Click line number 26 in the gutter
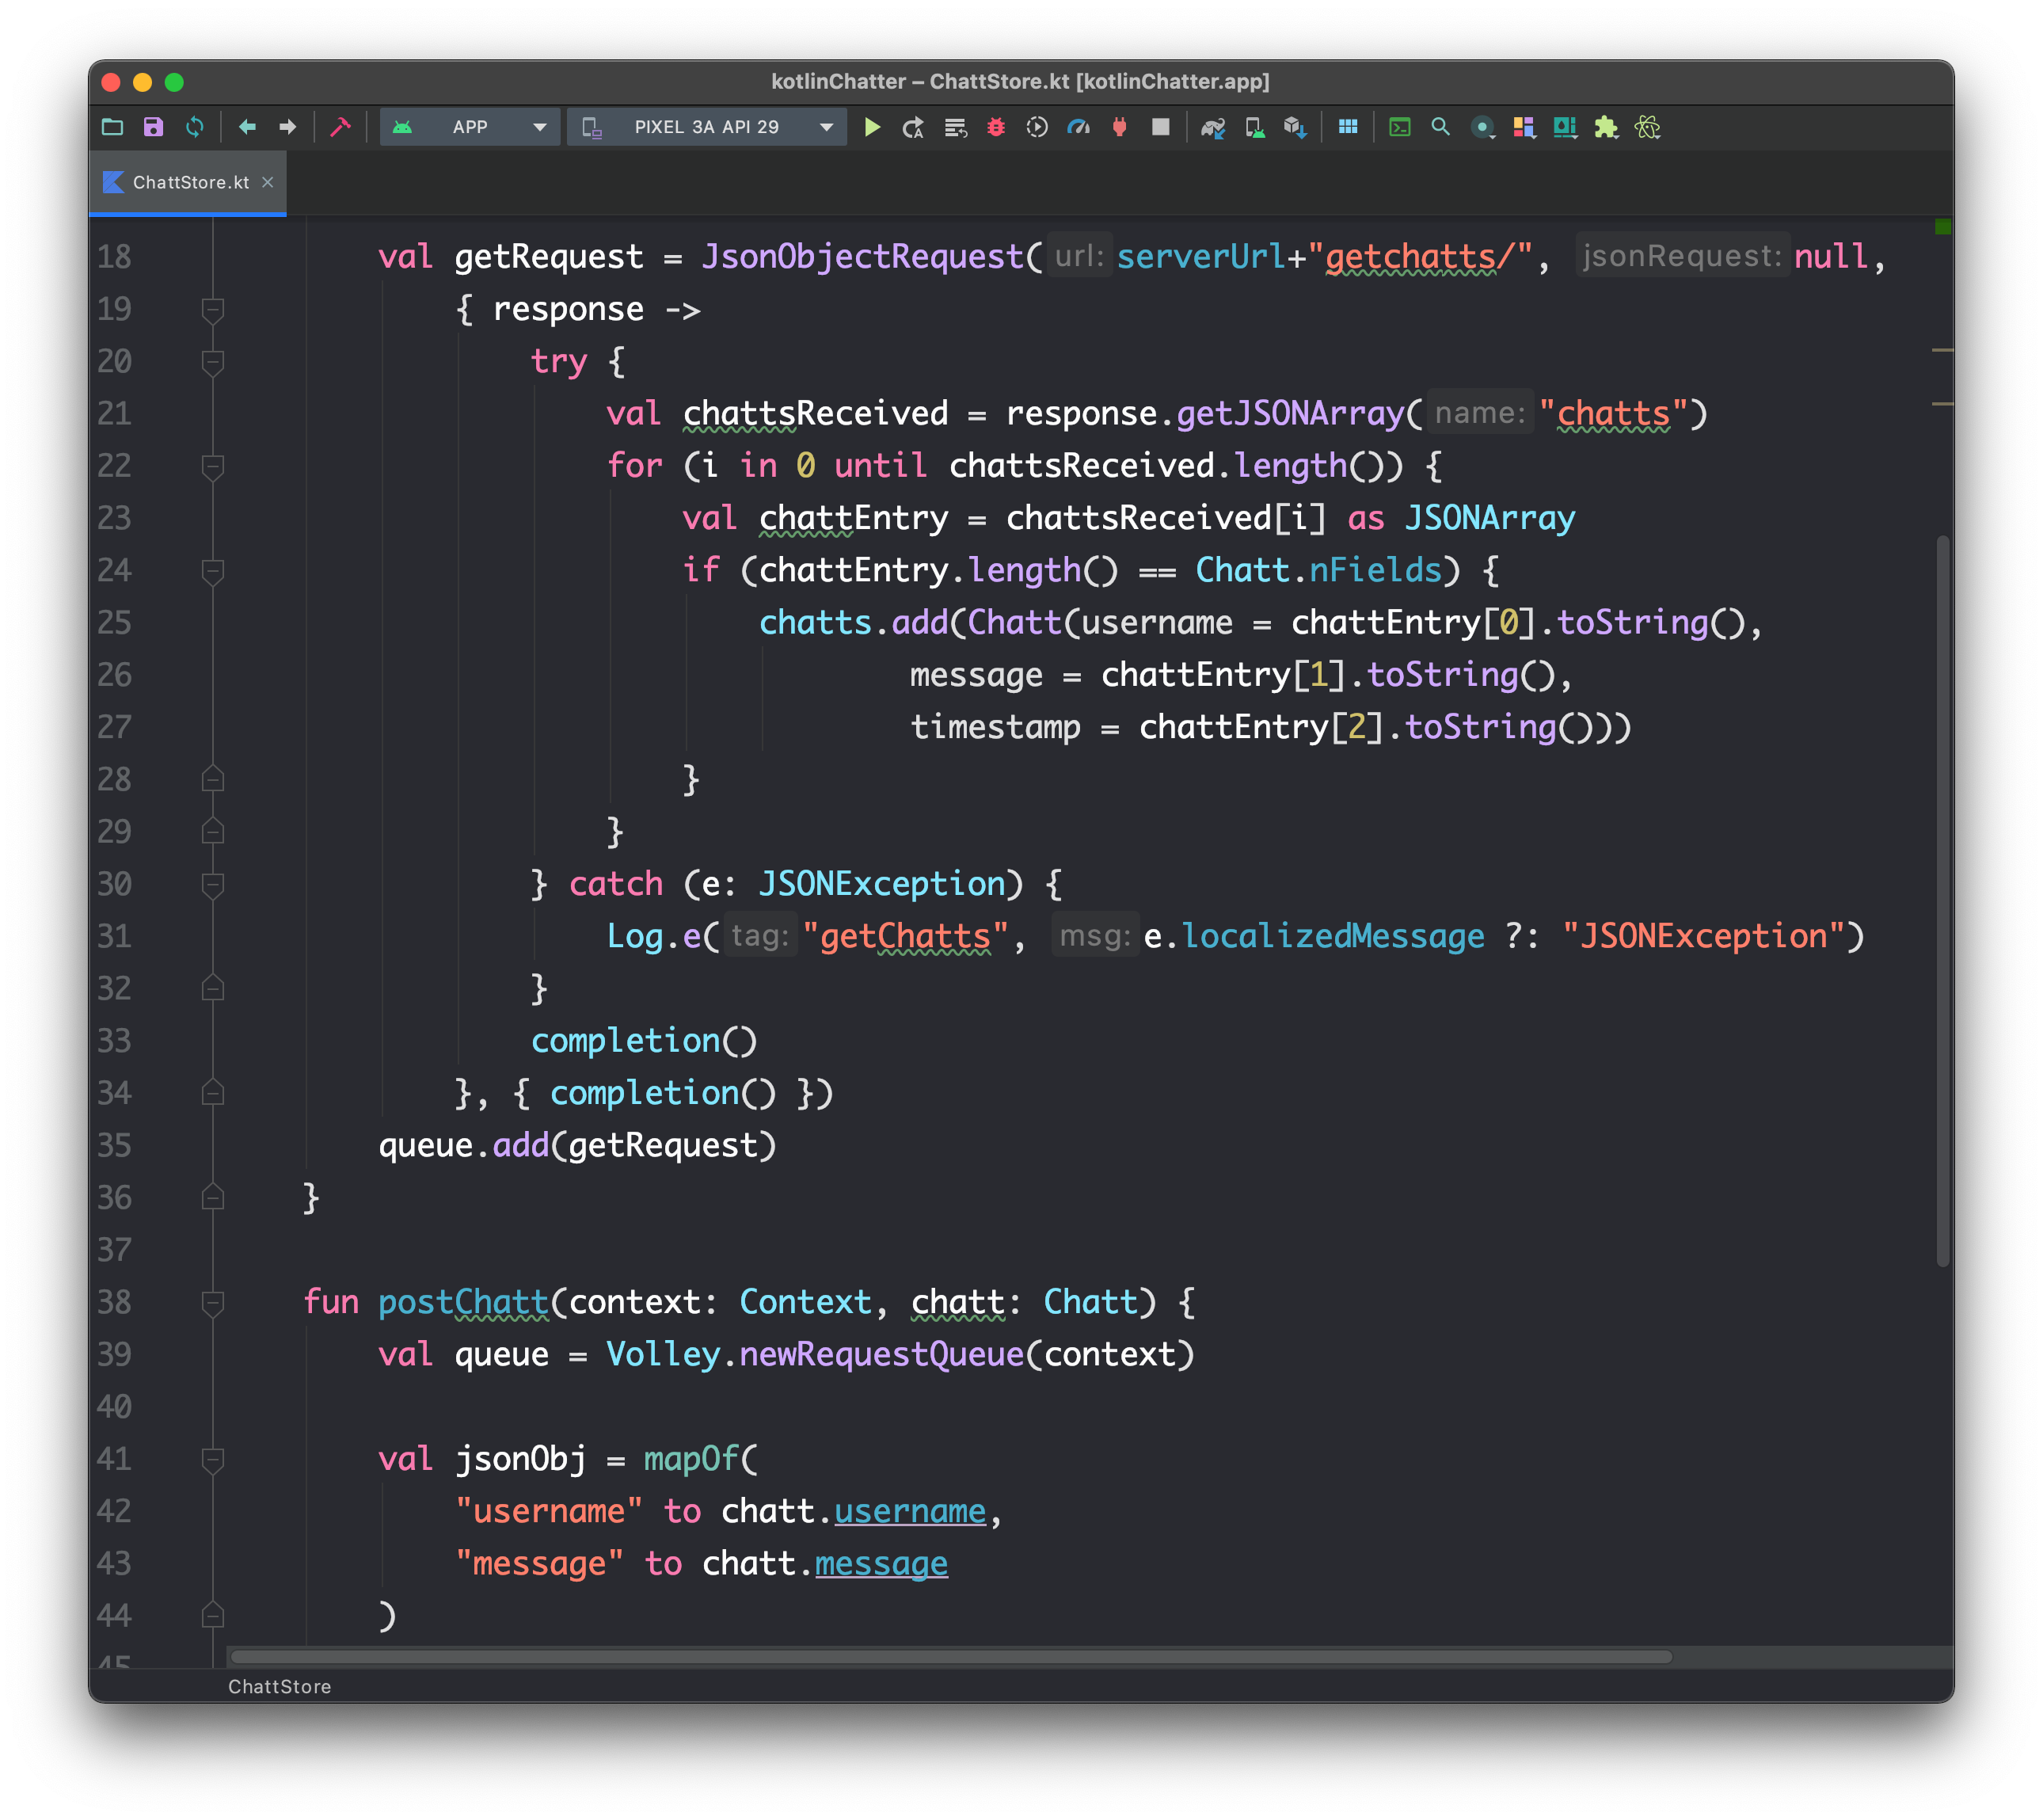2043x1820 pixels. [x=114, y=675]
